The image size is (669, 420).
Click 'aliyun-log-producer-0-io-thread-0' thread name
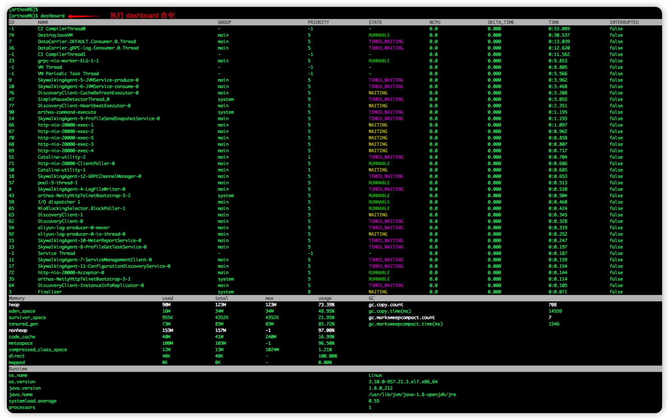coord(82,234)
